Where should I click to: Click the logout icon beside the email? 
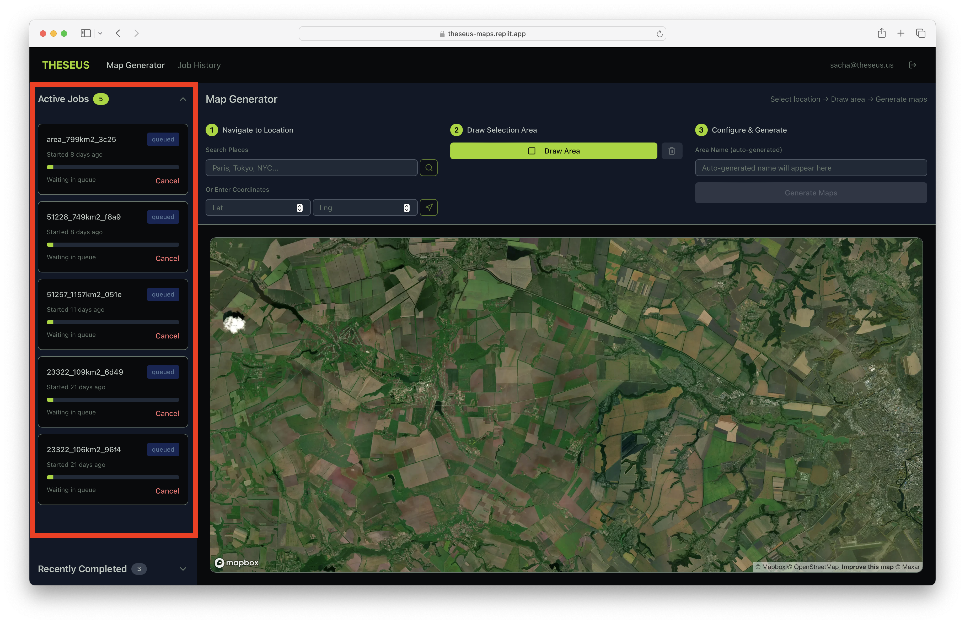click(912, 65)
